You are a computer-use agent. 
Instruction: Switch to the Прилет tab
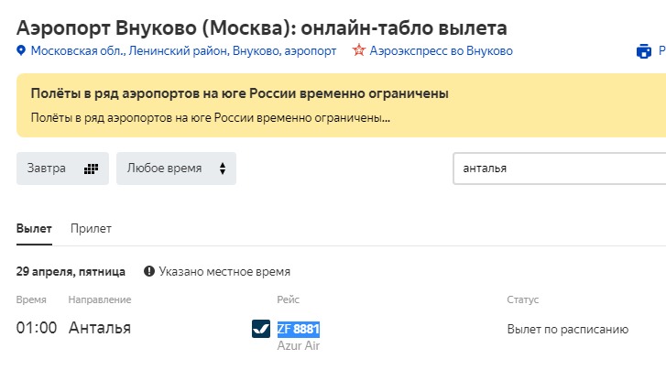tap(91, 228)
